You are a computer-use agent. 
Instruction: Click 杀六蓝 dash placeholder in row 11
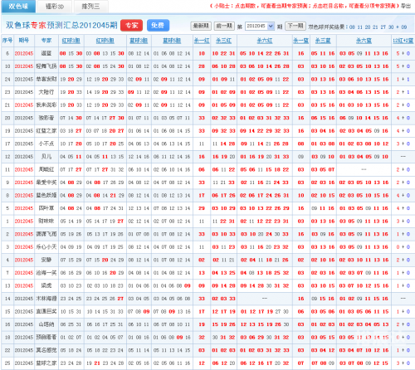click(x=364, y=169)
